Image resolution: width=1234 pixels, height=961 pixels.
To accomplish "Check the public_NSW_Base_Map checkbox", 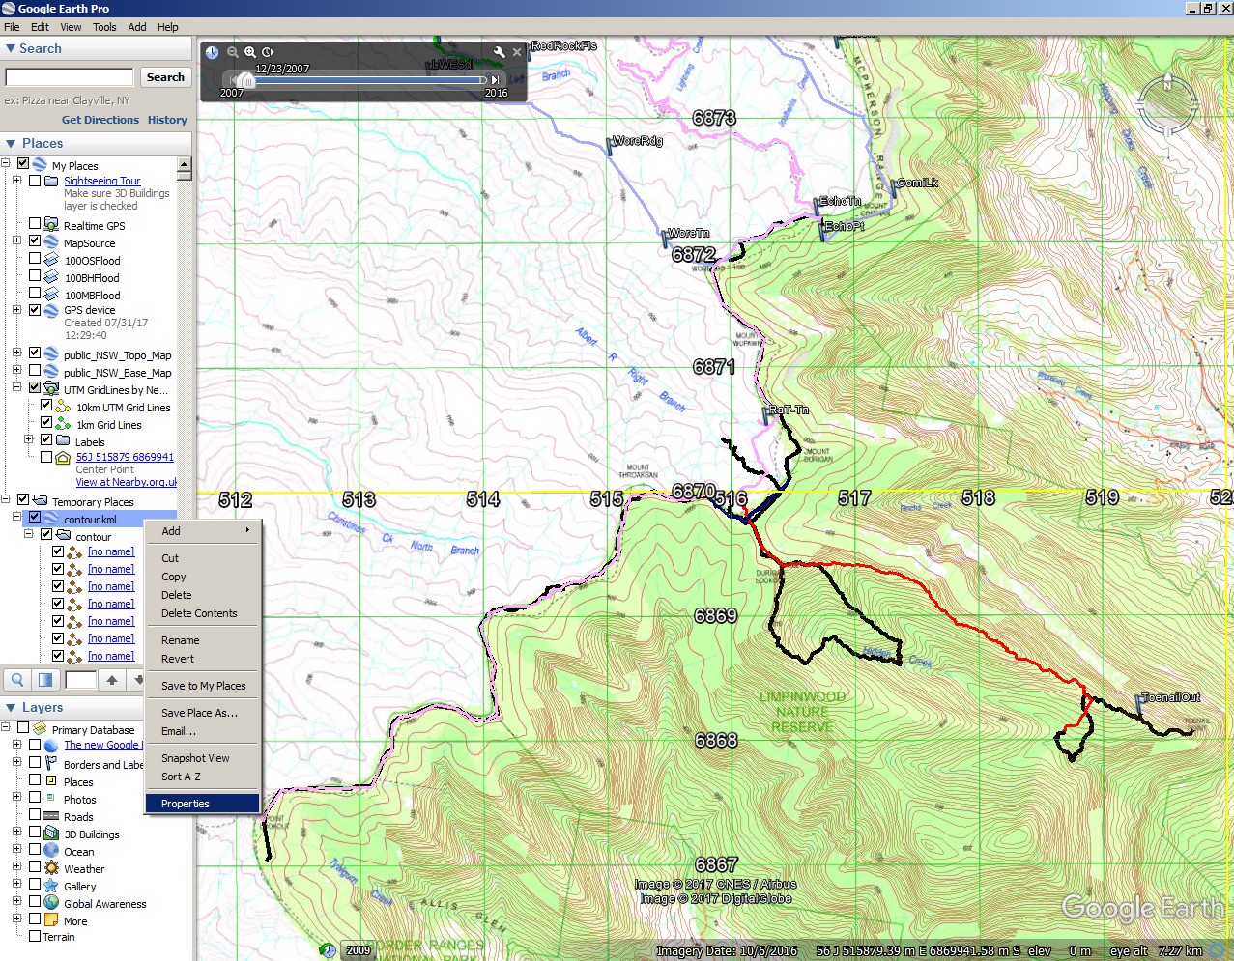I will [35, 370].
